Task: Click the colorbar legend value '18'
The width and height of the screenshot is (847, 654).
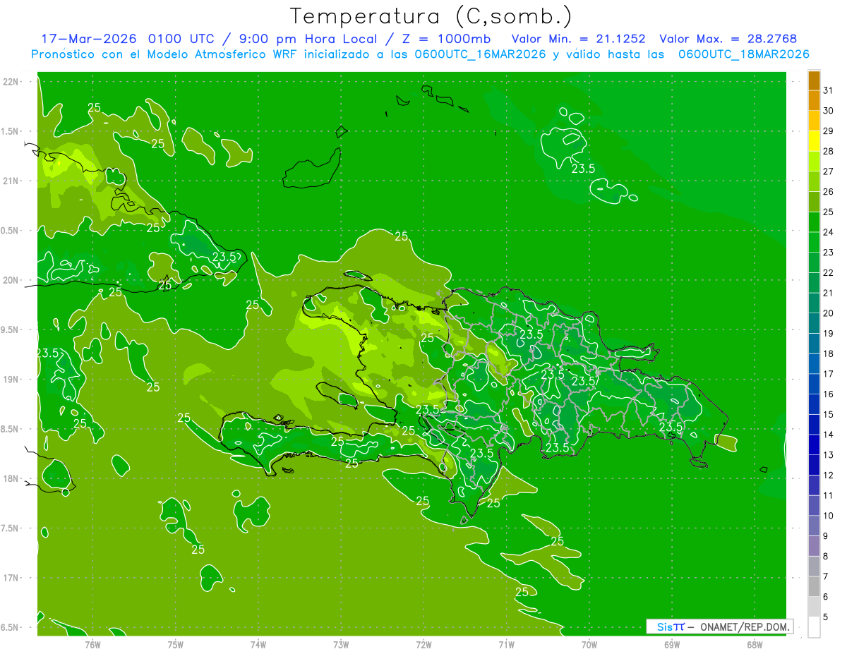Action: click(829, 354)
